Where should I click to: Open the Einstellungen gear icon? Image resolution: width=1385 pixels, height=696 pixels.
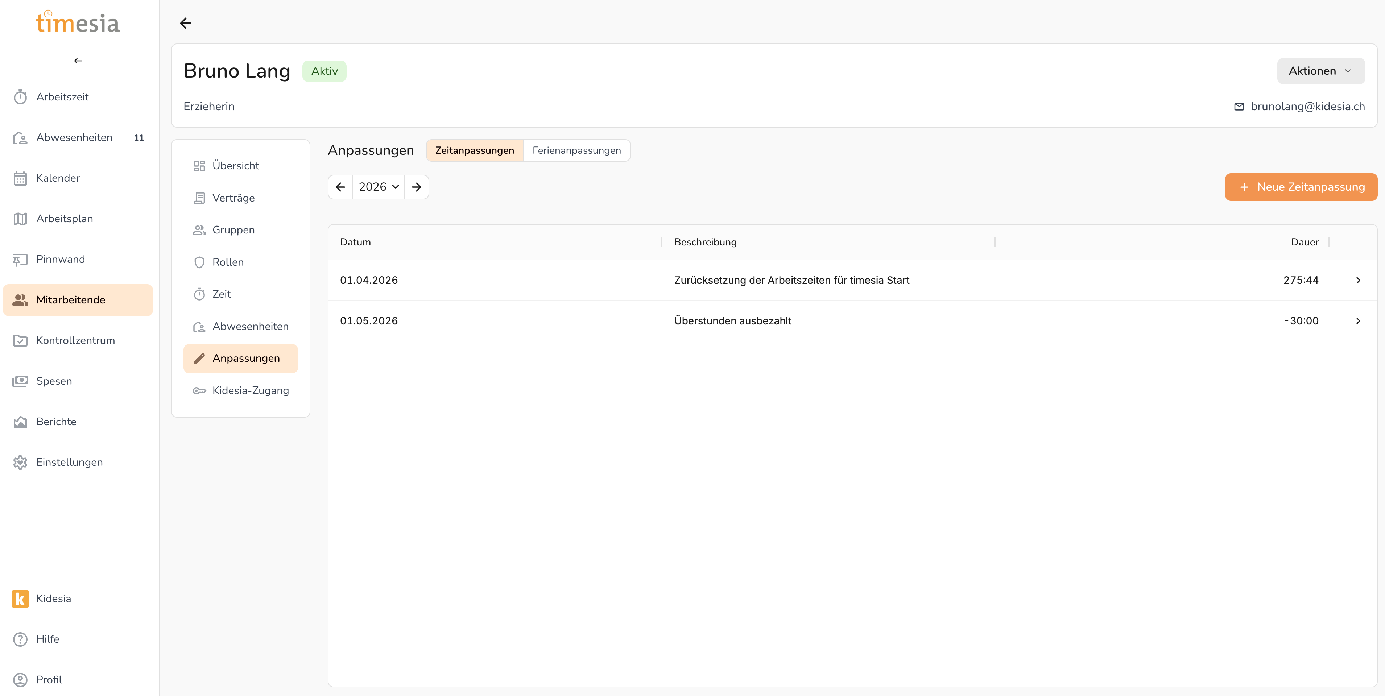tap(20, 462)
